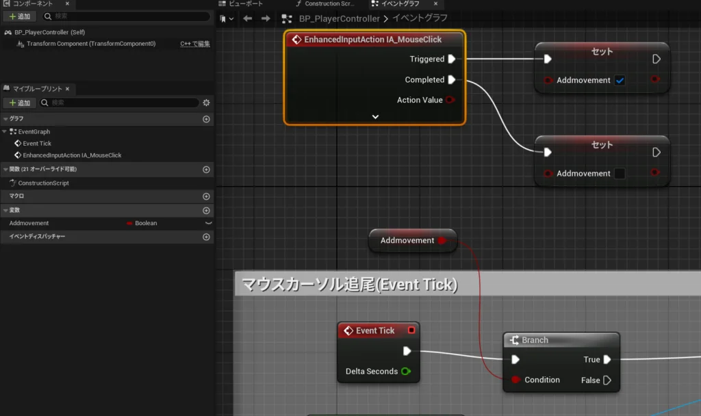
Task: Click the navigate back arrow in graph toolbar
Action: 248,18
